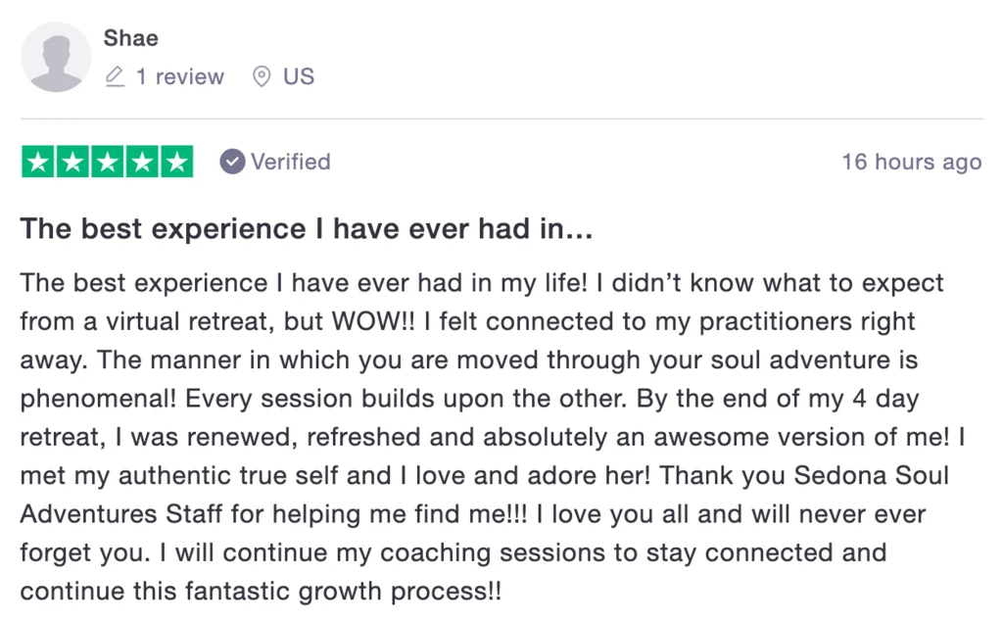This screenshot has height=623, width=1003.
Task: Click the '16 hours ago' timestamp
Action: [x=911, y=162]
